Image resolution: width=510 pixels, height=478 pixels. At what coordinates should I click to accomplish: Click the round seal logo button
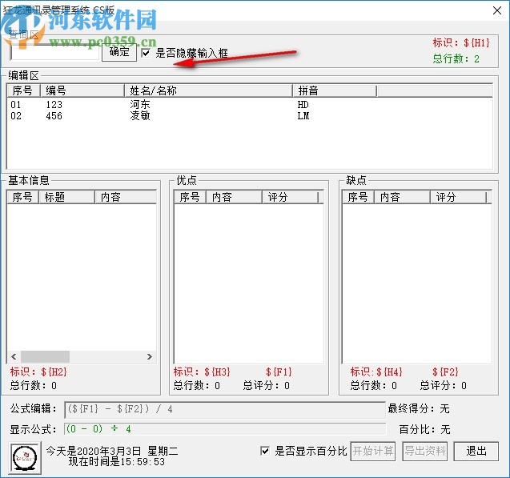pos(26,457)
